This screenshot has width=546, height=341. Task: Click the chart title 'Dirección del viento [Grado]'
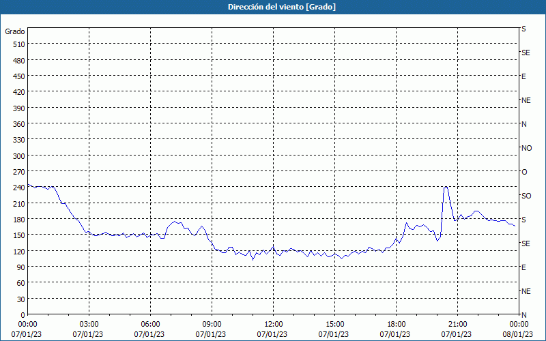pyautogui.click(x=282, y=7)
